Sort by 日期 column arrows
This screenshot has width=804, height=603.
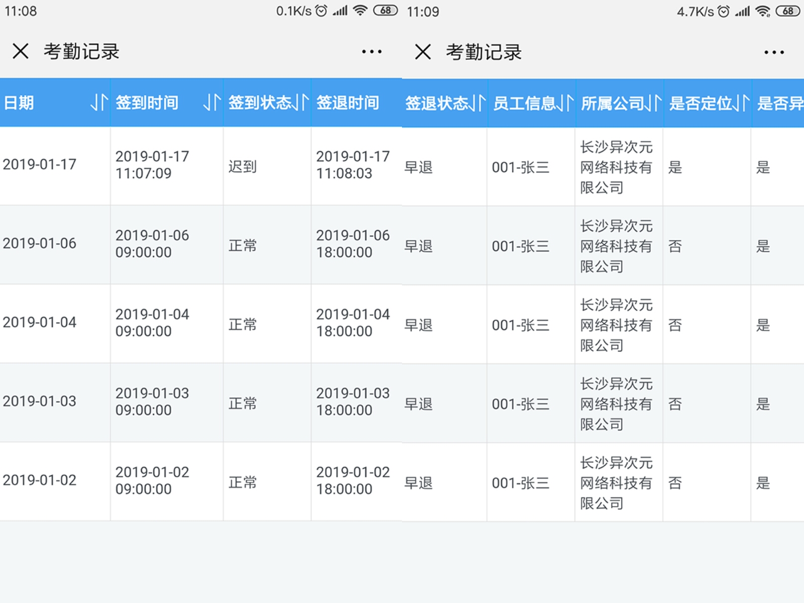pos(99,103)
